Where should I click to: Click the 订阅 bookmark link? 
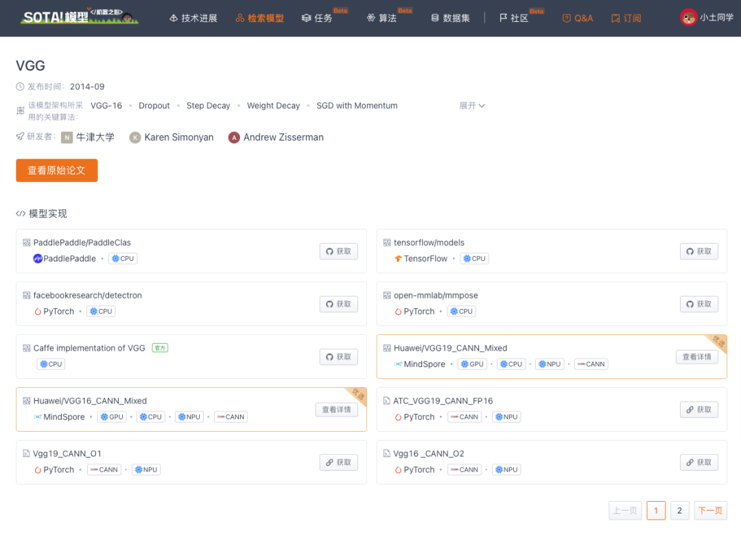tap(626, 18)
